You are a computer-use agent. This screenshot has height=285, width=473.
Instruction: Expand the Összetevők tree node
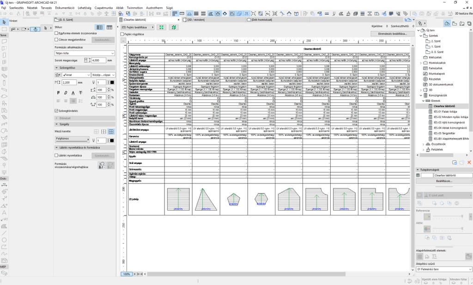[424, 144]
